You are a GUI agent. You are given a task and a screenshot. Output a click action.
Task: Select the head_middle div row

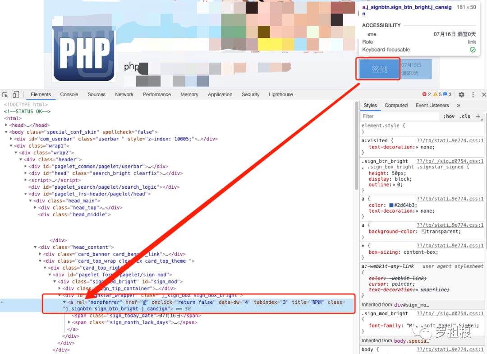74,214
